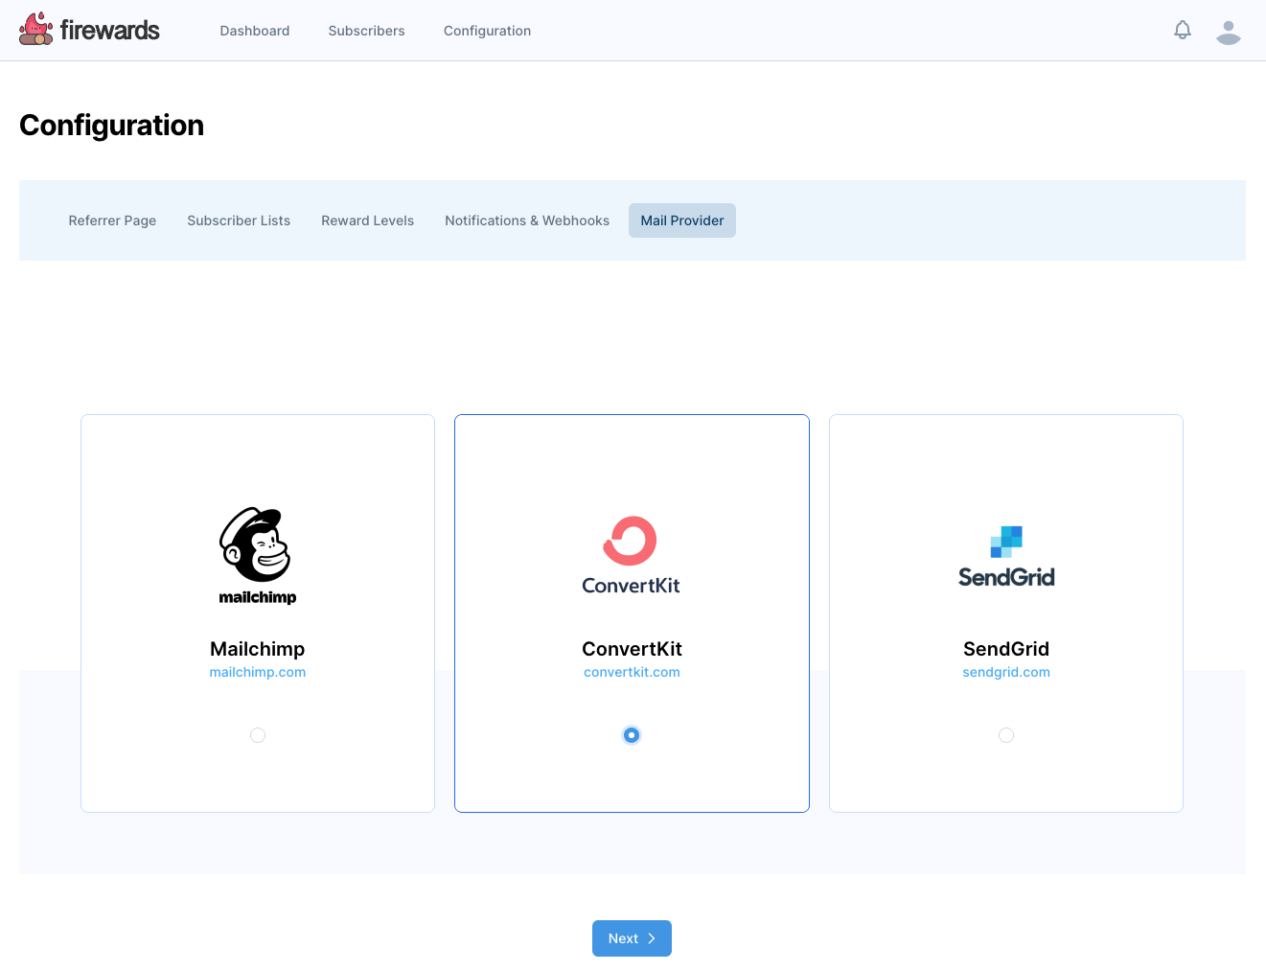Click the Mailchimp card title
Image resolution: width=1266 pixels, height=971 pixels.
pos(258,649)
